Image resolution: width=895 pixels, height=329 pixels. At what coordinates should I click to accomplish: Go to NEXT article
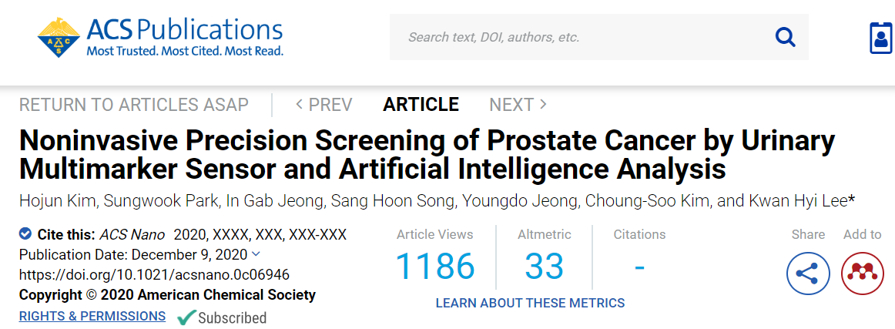tap(518, 105)
